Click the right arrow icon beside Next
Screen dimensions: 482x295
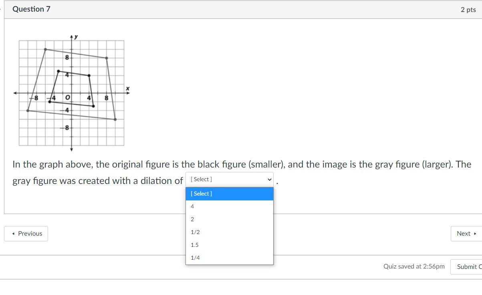pos(475,234)
